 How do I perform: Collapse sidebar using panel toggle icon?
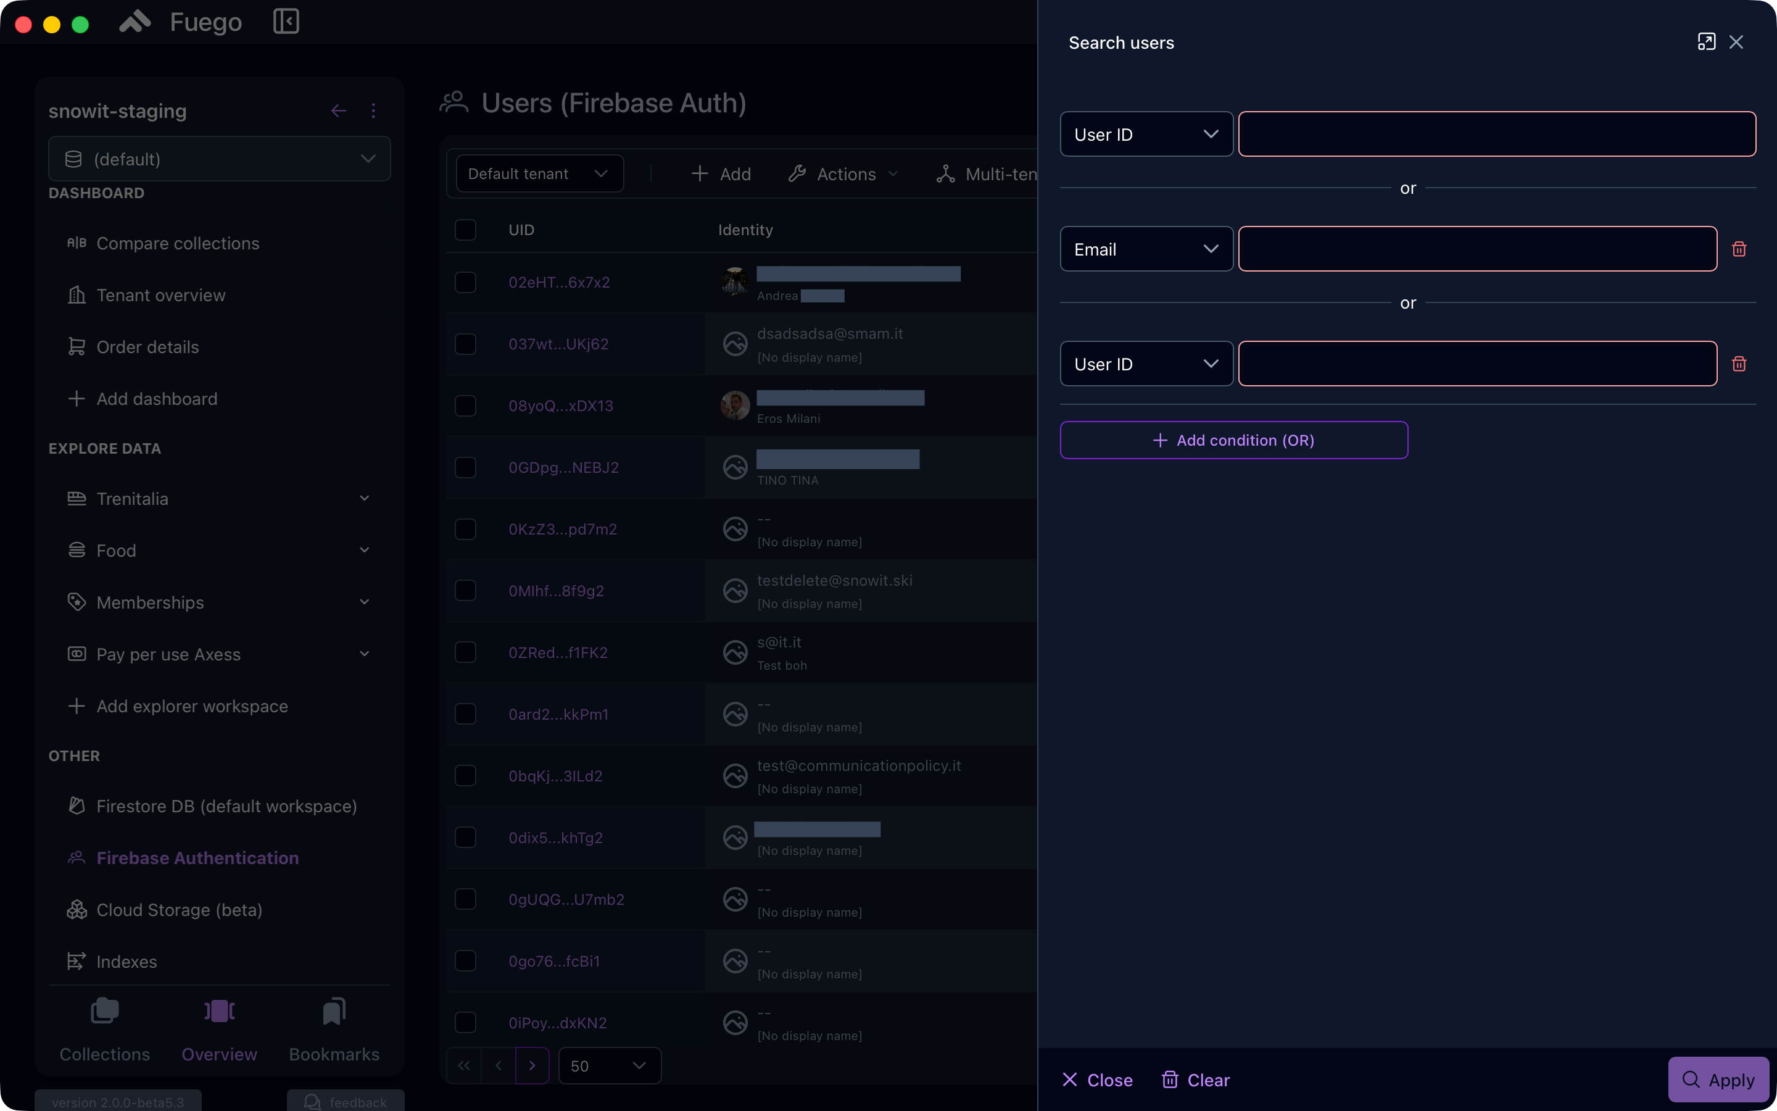pyautogui.click(x=286, y=22)
